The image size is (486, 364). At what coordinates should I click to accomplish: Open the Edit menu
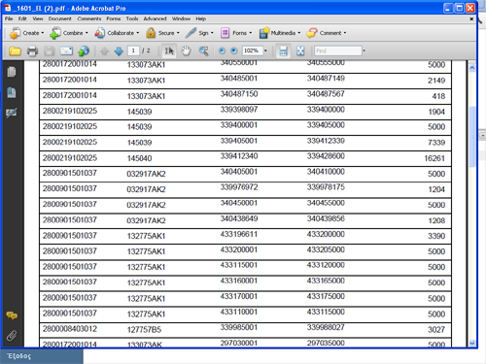22,18
